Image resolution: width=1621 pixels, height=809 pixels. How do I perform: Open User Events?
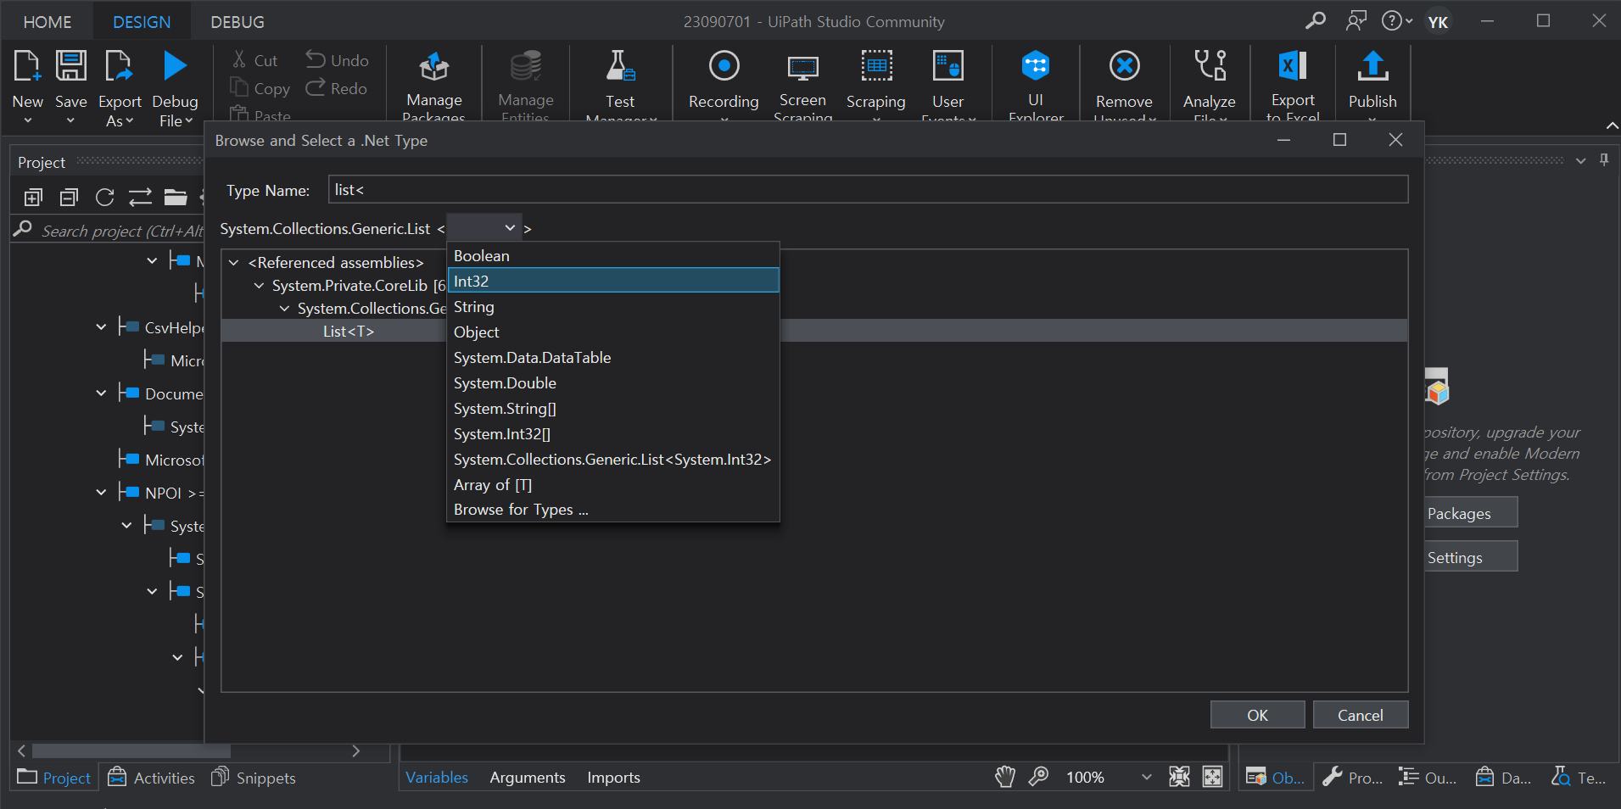(x=948, y=85)
